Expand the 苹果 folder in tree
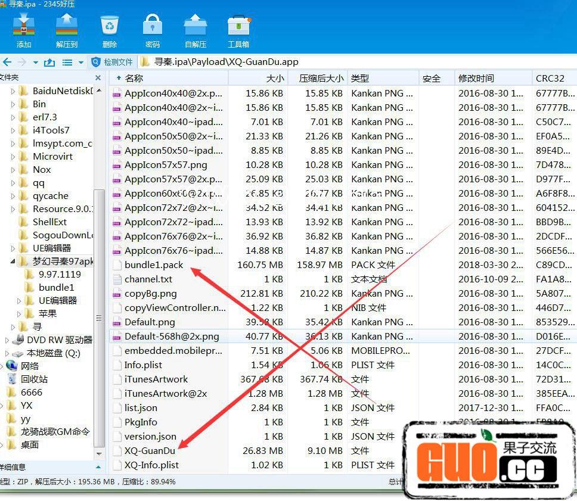The width and height of the screenshot is (577, 501). pos(20,314)
